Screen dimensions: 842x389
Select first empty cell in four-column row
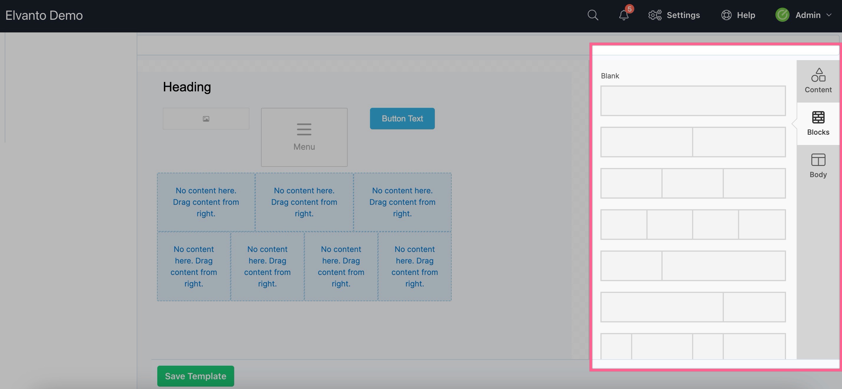(194, 266)
